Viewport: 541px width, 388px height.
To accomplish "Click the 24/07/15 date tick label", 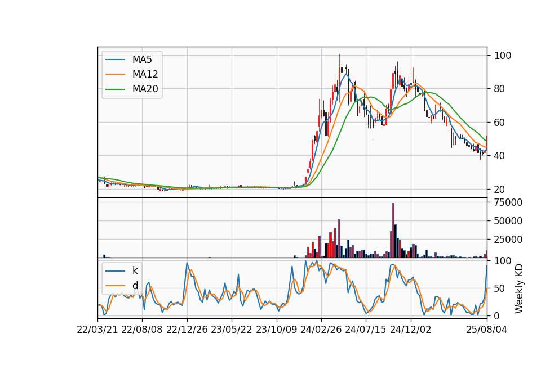I will click(x=366, y=330).
